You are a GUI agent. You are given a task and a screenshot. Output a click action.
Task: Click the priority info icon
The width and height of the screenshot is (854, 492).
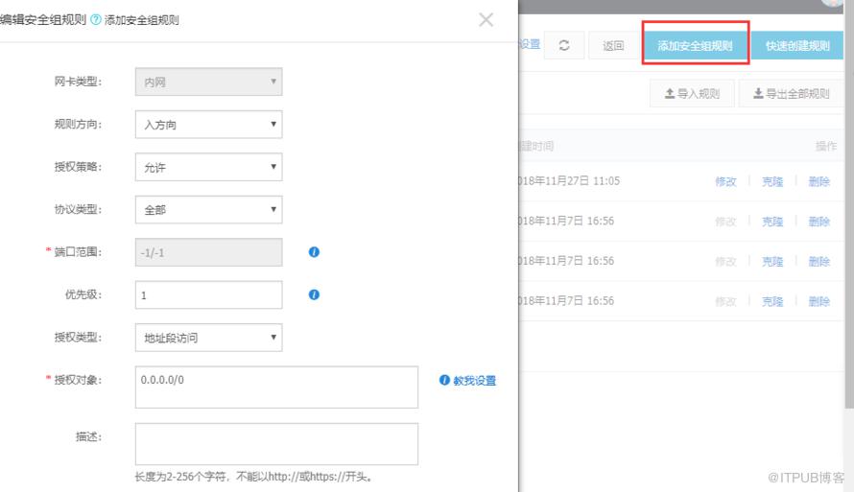point(314,294)
